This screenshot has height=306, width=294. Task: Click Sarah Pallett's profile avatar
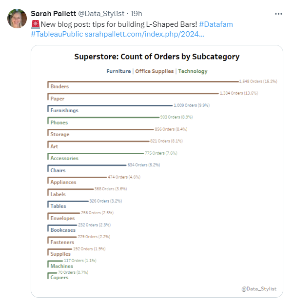[17, 18]
